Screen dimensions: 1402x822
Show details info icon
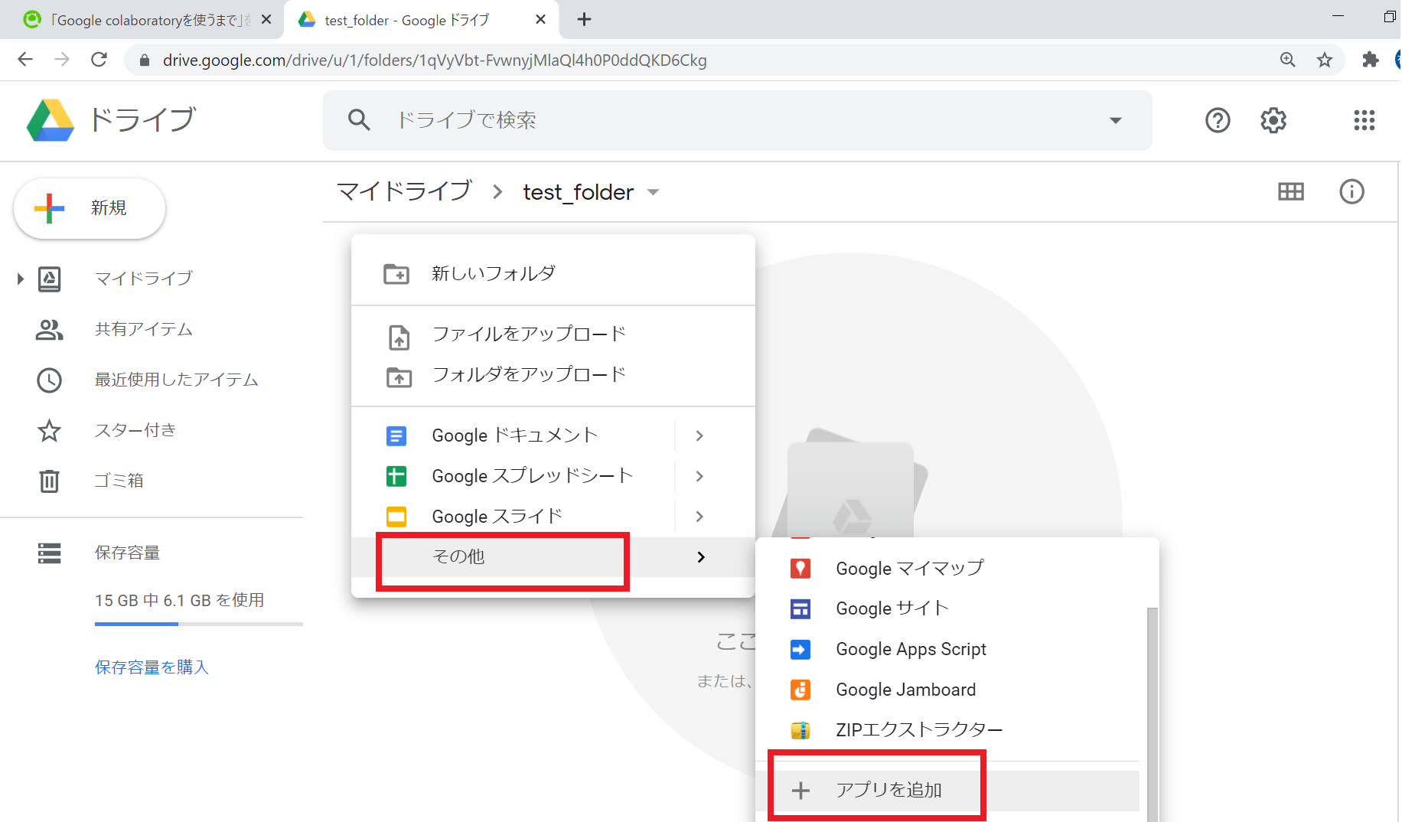point(1351,191)
